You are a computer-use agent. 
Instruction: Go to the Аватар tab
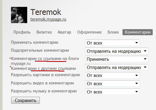coord(64,32)
